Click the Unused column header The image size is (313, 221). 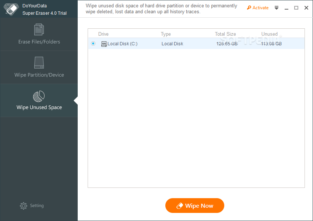270,34
